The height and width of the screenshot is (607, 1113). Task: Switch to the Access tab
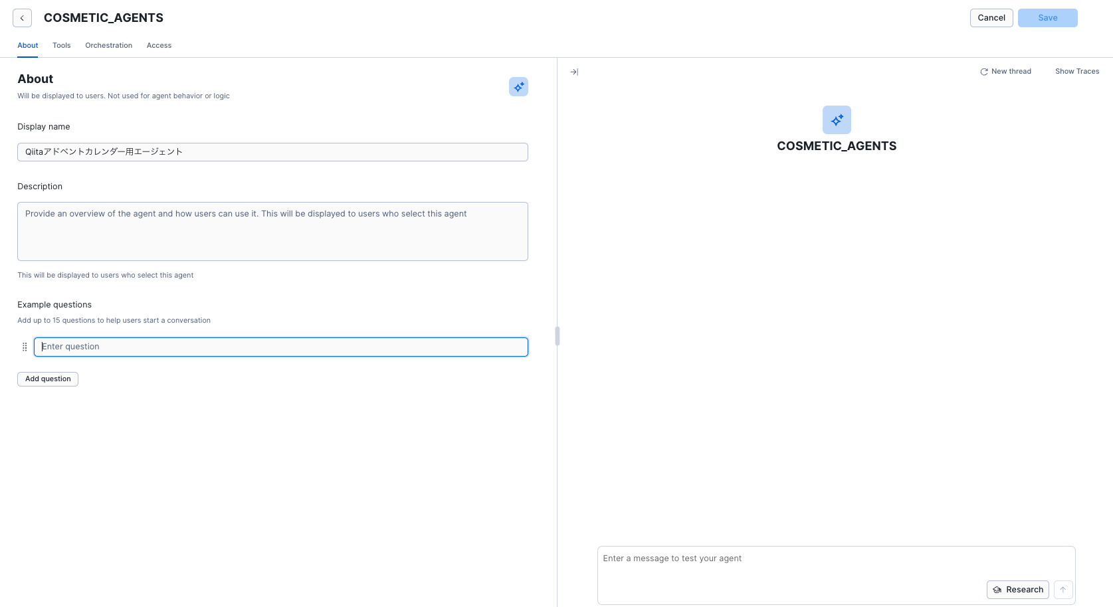(159, 45)
